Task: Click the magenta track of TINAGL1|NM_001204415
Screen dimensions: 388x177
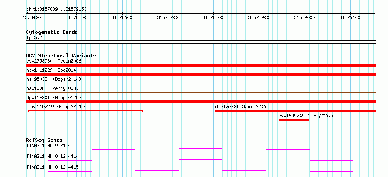Action: [x=201, y=171]
